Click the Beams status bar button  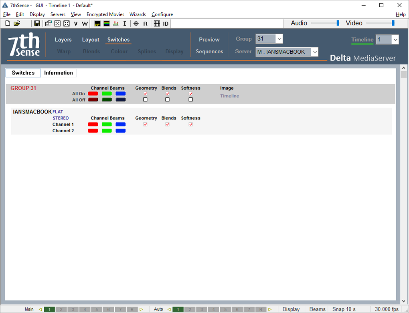(317, 309)
